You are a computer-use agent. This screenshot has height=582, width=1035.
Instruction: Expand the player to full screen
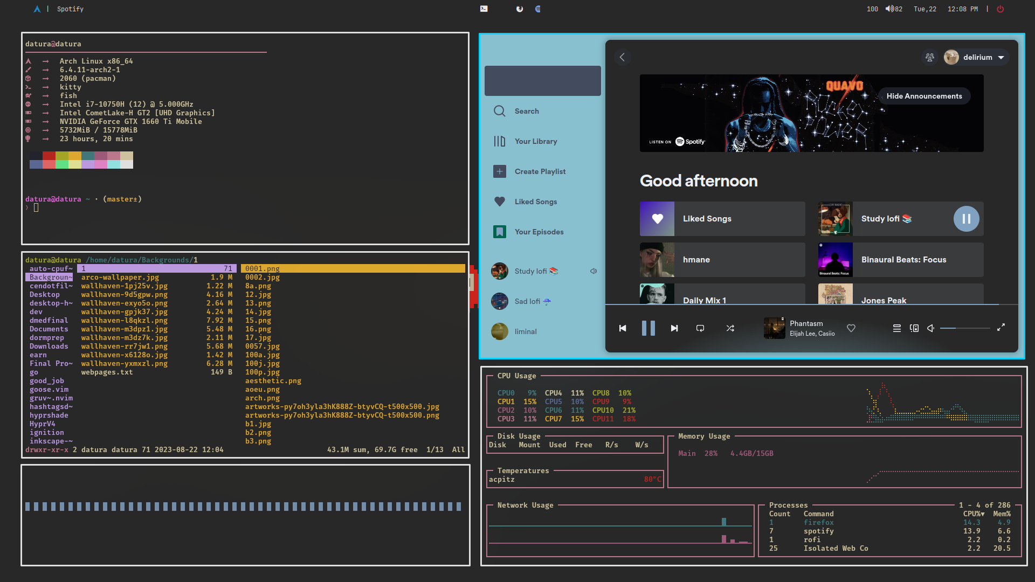[x=1001, y=328]
